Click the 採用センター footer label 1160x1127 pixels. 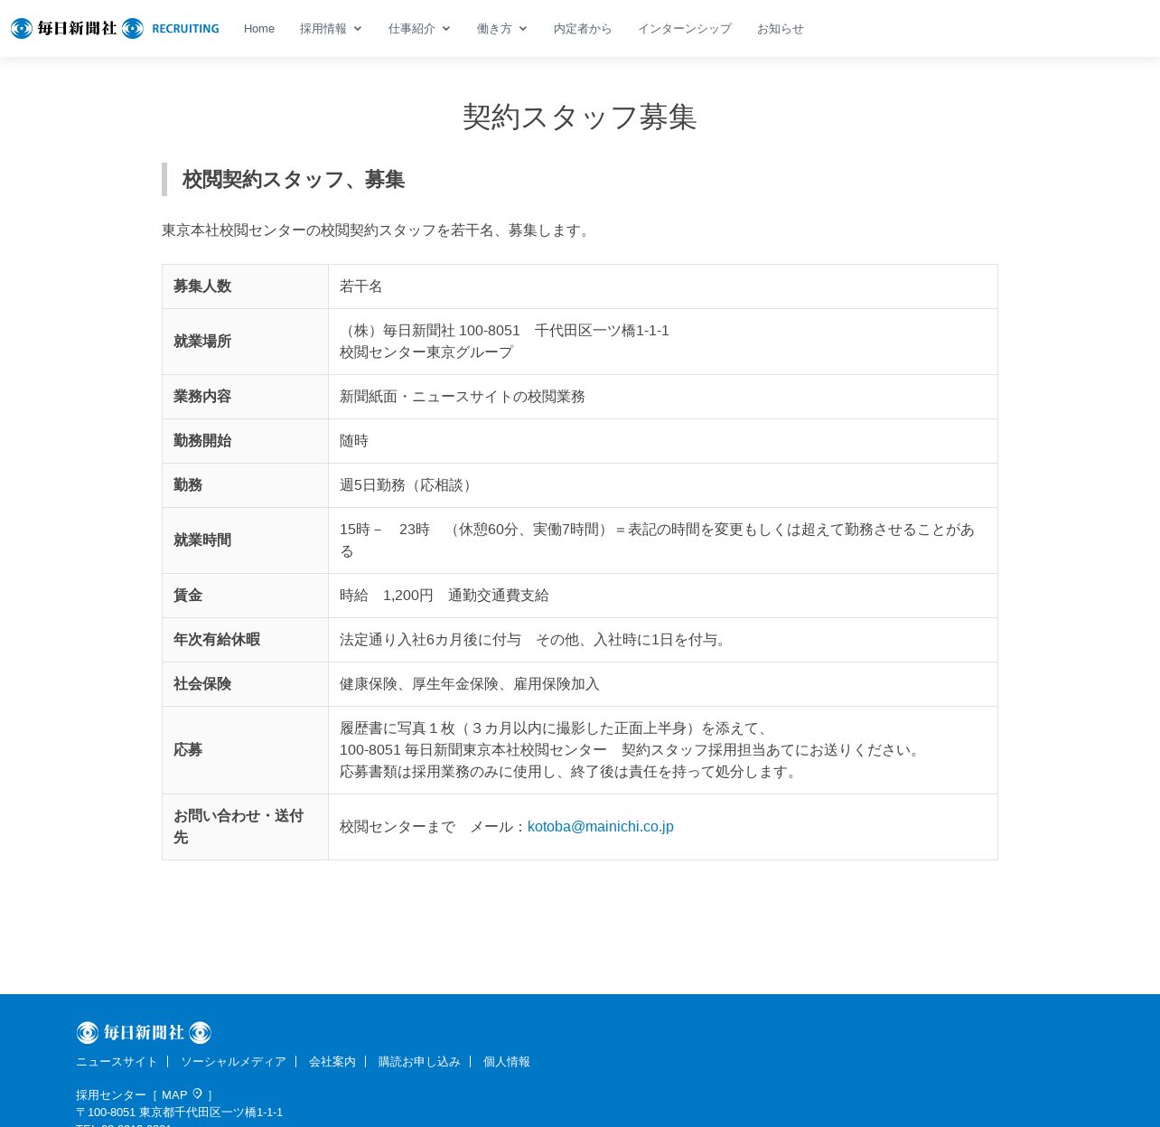[111, 1094]
